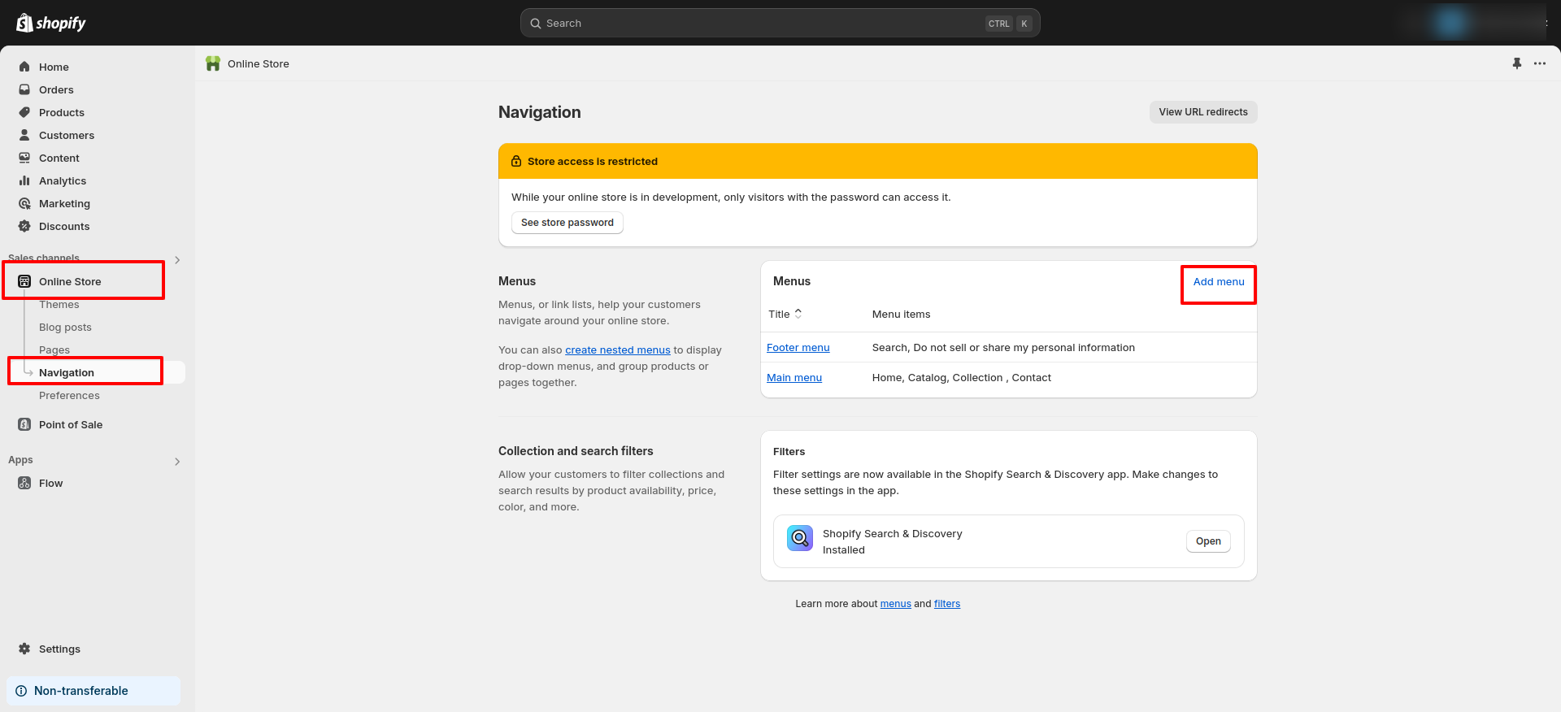The width and height of the screenshot is (1561, 712).
Task: Click the Discounts badge icon
Action: click(x=24, y=226)
